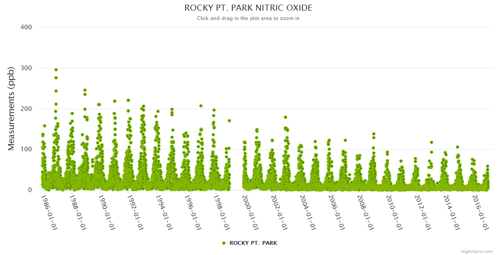Click the 0 y-axis tick label
Screen dimensions: 497x255
point(30,190)
